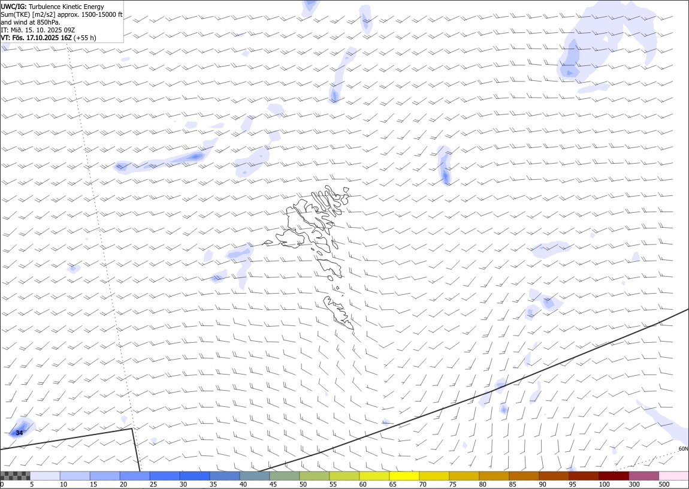Select the 90–95 rust legend swatch
The image size is (689, 489).
point(554,476)
